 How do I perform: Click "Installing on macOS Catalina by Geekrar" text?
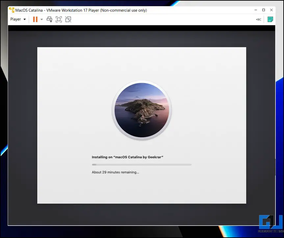[x=128, y=157]
